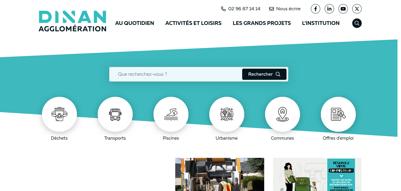Click the phone handset icon next to the number
The image size is (401, 191).
tap(223, 9)
